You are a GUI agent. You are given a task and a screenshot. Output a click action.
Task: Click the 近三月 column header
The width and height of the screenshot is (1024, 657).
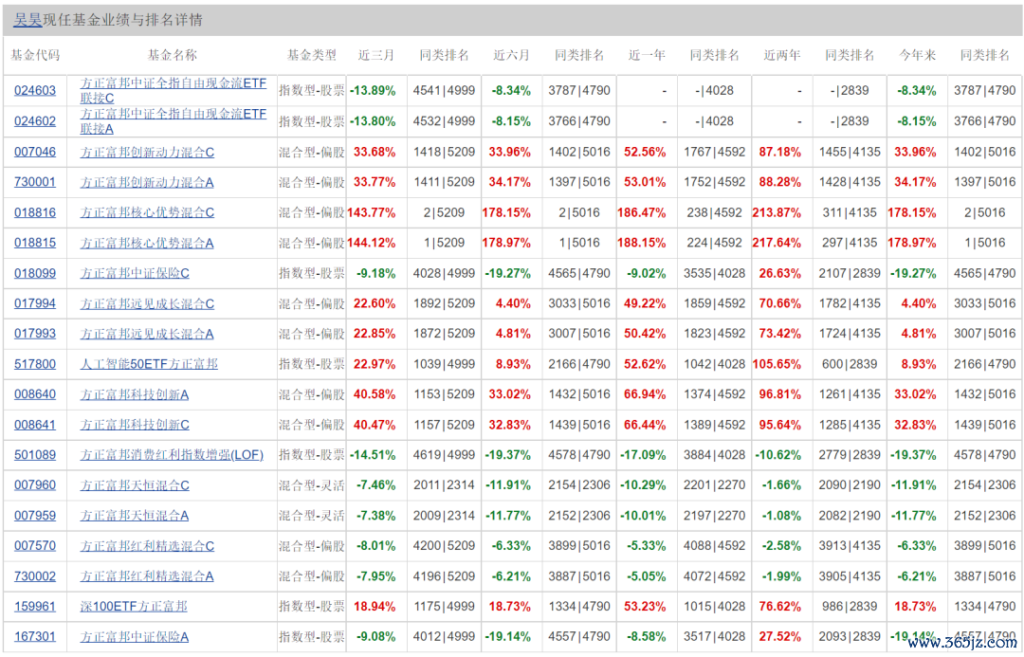(x=376, y=56)
